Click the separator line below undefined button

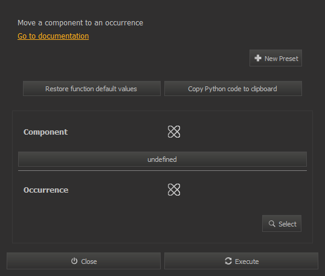tap(162, 170)
